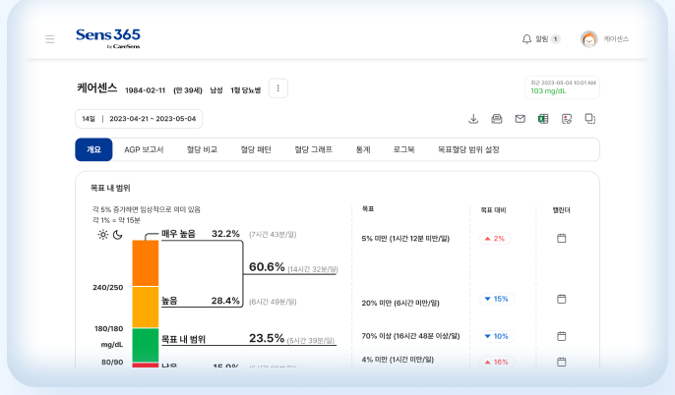This screenshot has height=395, width=675.
Task: Click the copy icon in toolbar
Action: click(x=589, y=119)
